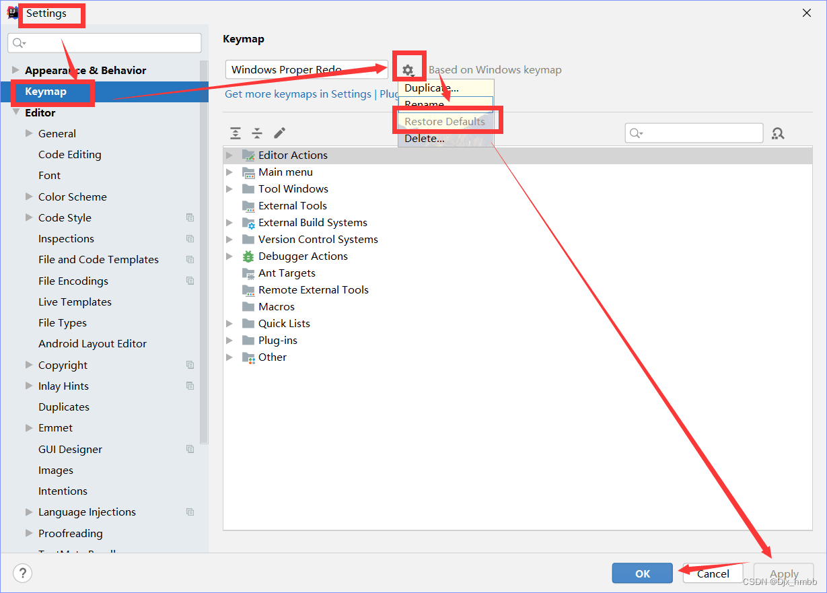Screen dimensions: 827x593
Task: Click the Macros folder icon
Action: 248,307
